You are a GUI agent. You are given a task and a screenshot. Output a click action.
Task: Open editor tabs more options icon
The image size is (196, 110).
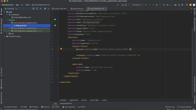point(191,9)
